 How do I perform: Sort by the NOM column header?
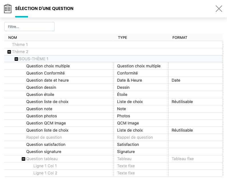click(x=13, y=37)
